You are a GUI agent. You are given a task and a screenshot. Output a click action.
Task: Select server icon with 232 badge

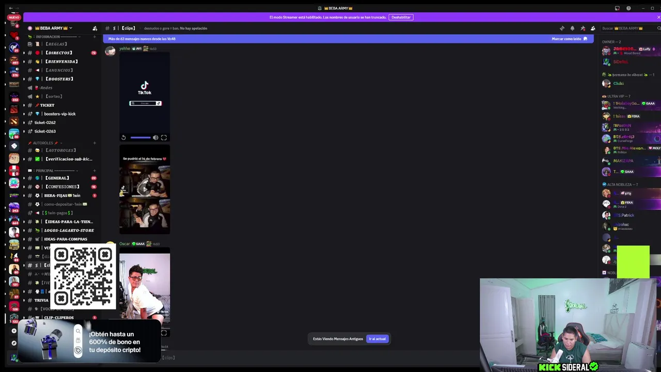click(x=14, y=97)
